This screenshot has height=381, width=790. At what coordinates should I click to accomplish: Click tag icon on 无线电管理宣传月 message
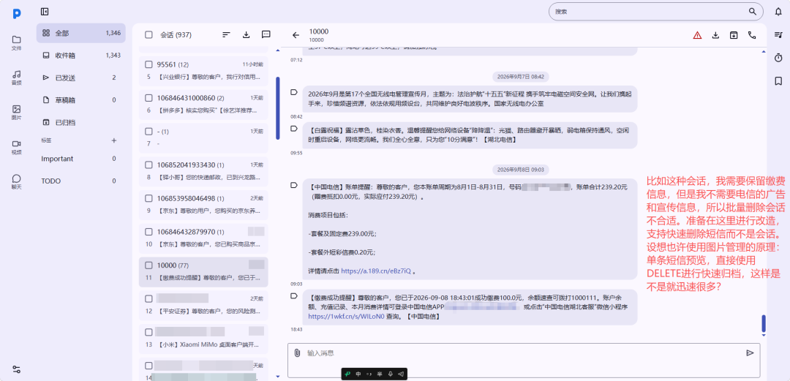coord(294,92)
